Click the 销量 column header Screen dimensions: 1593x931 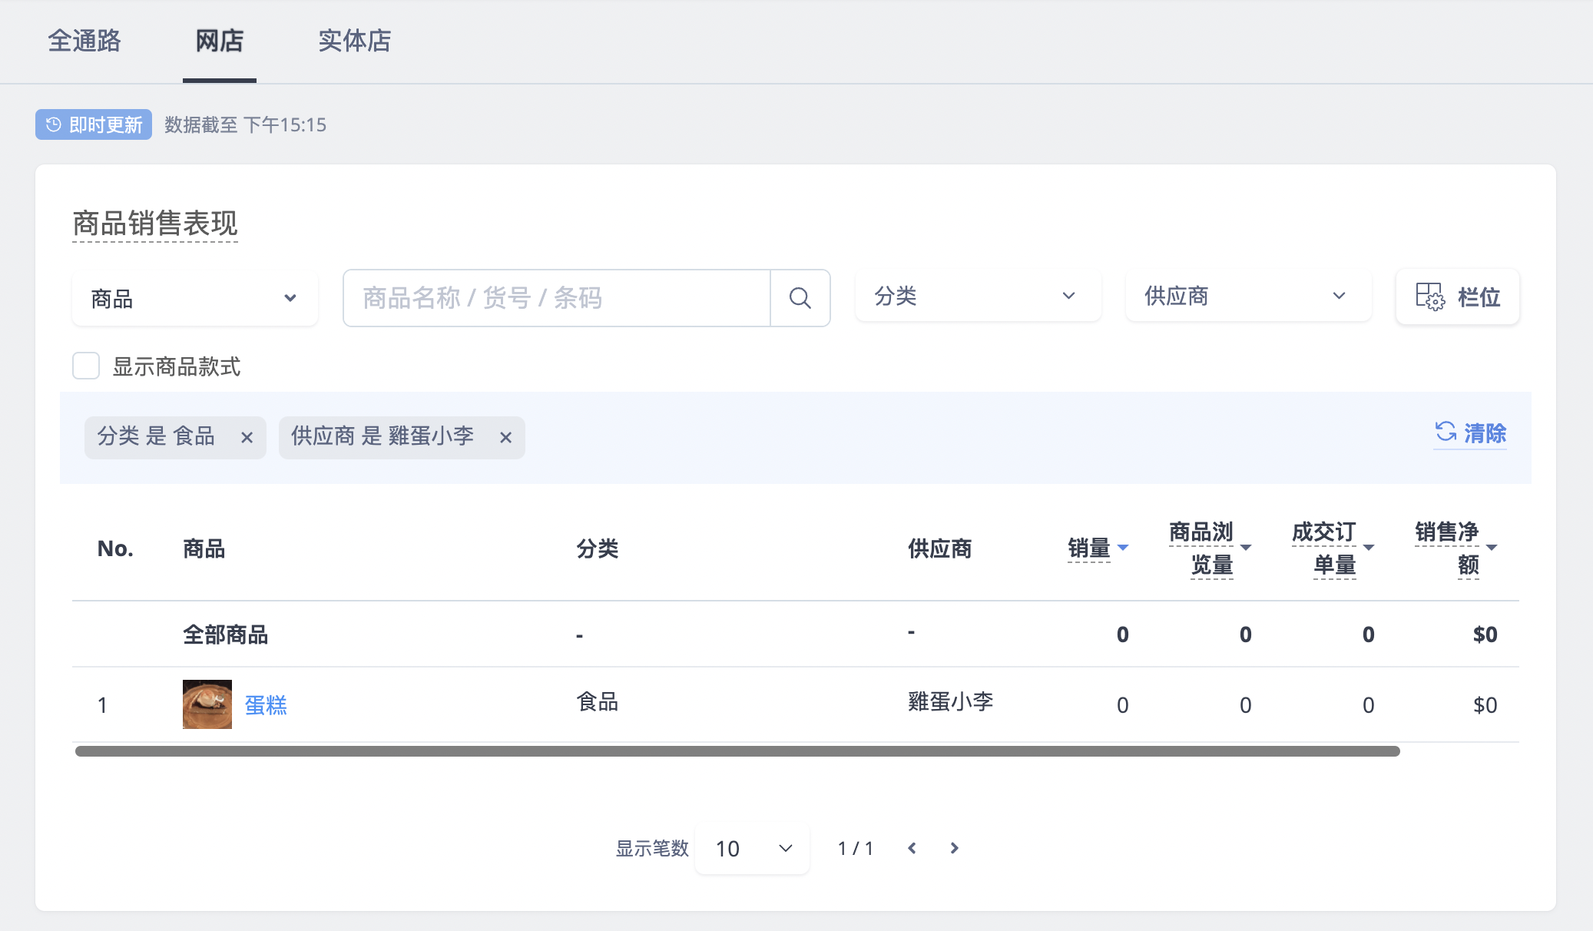click(1089, 548)
